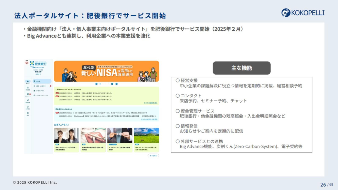Image resolution: width=338 pixels, height=190 pixels.
Task: Pause the banner carousel button
Action: (112, 84)
